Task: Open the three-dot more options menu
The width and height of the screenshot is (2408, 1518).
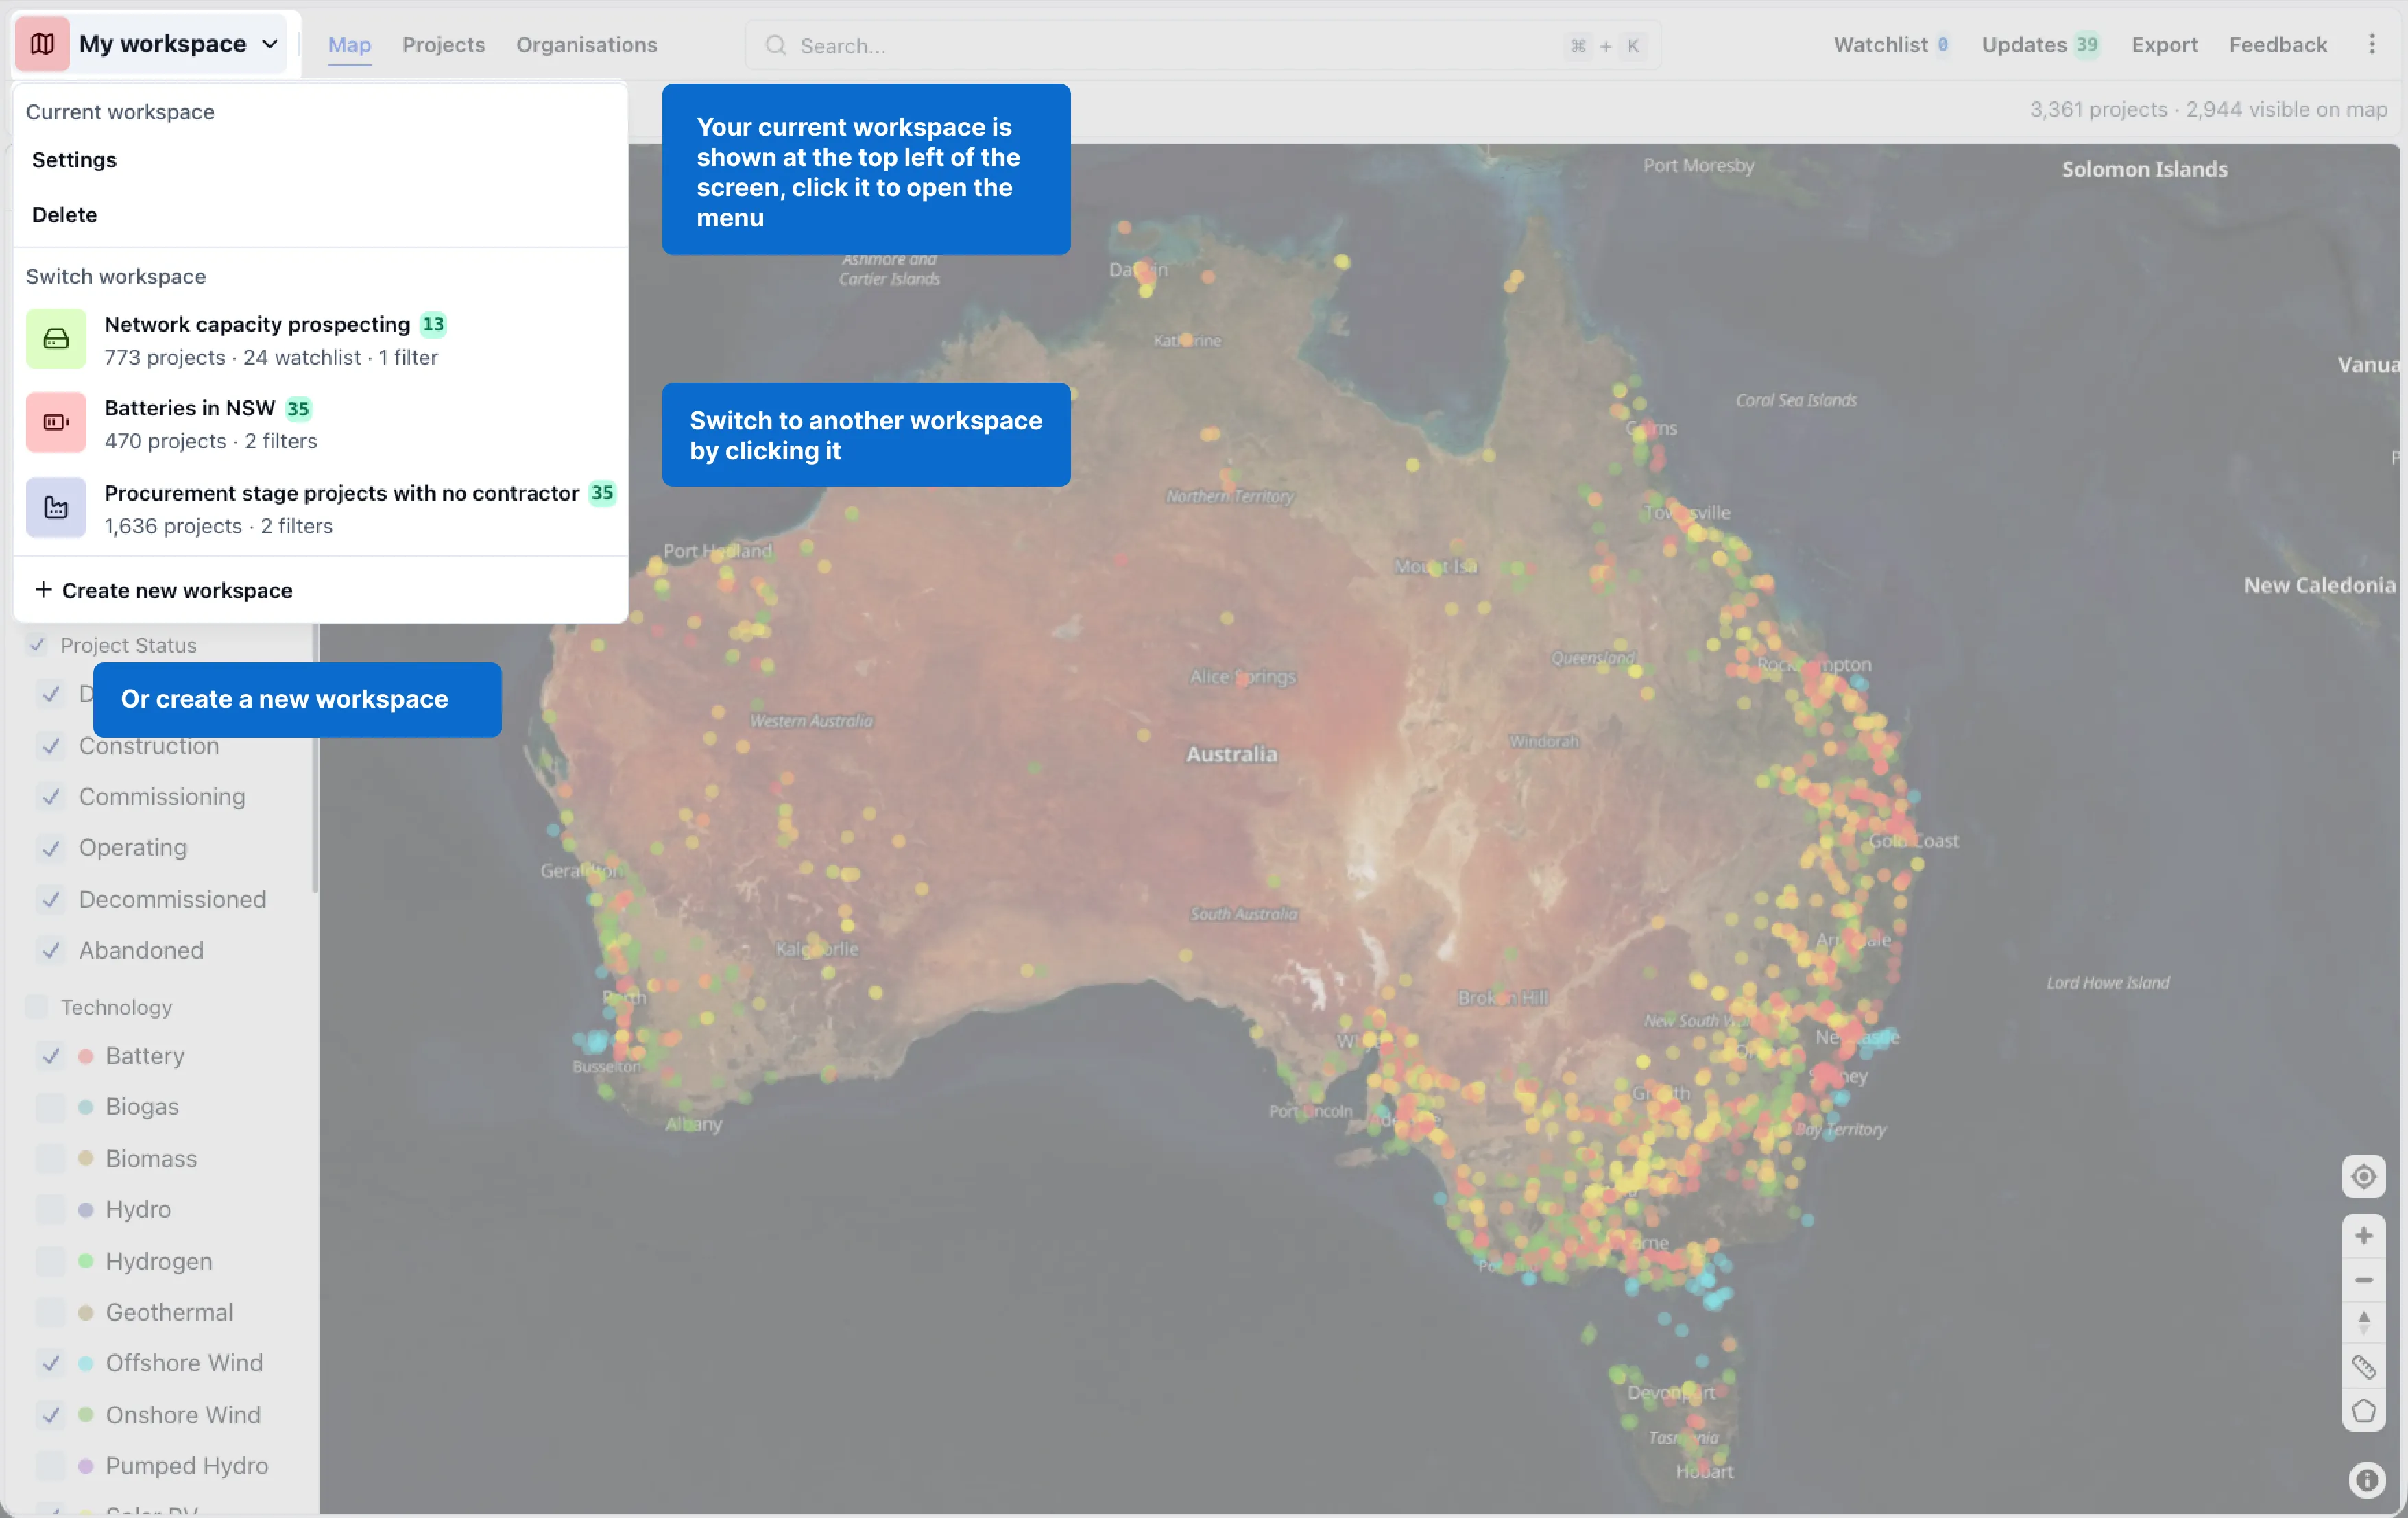Action: [2371, 44]
